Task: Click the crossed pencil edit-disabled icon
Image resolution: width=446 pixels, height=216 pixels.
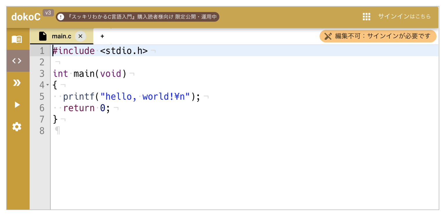Action: click(x=328, y=36)
